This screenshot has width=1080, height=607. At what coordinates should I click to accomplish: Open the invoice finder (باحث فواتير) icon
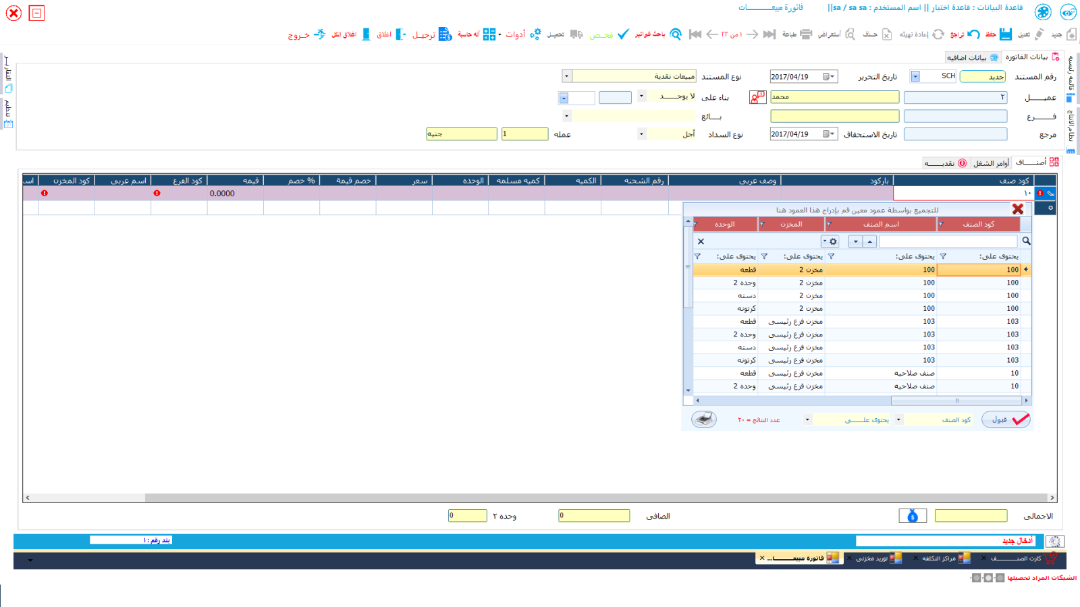[x=675, y=34]
